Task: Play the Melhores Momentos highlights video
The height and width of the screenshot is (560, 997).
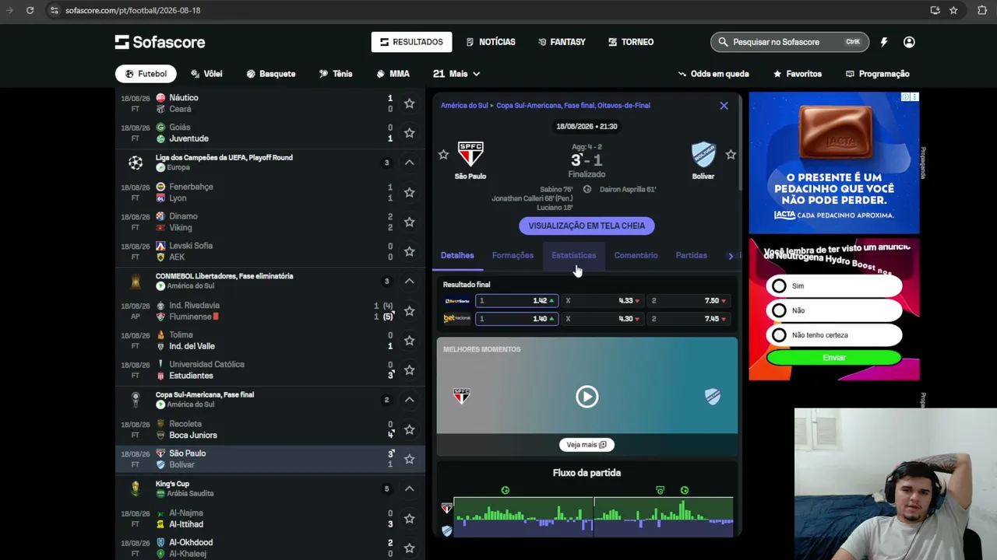Action: coord(587,397)
